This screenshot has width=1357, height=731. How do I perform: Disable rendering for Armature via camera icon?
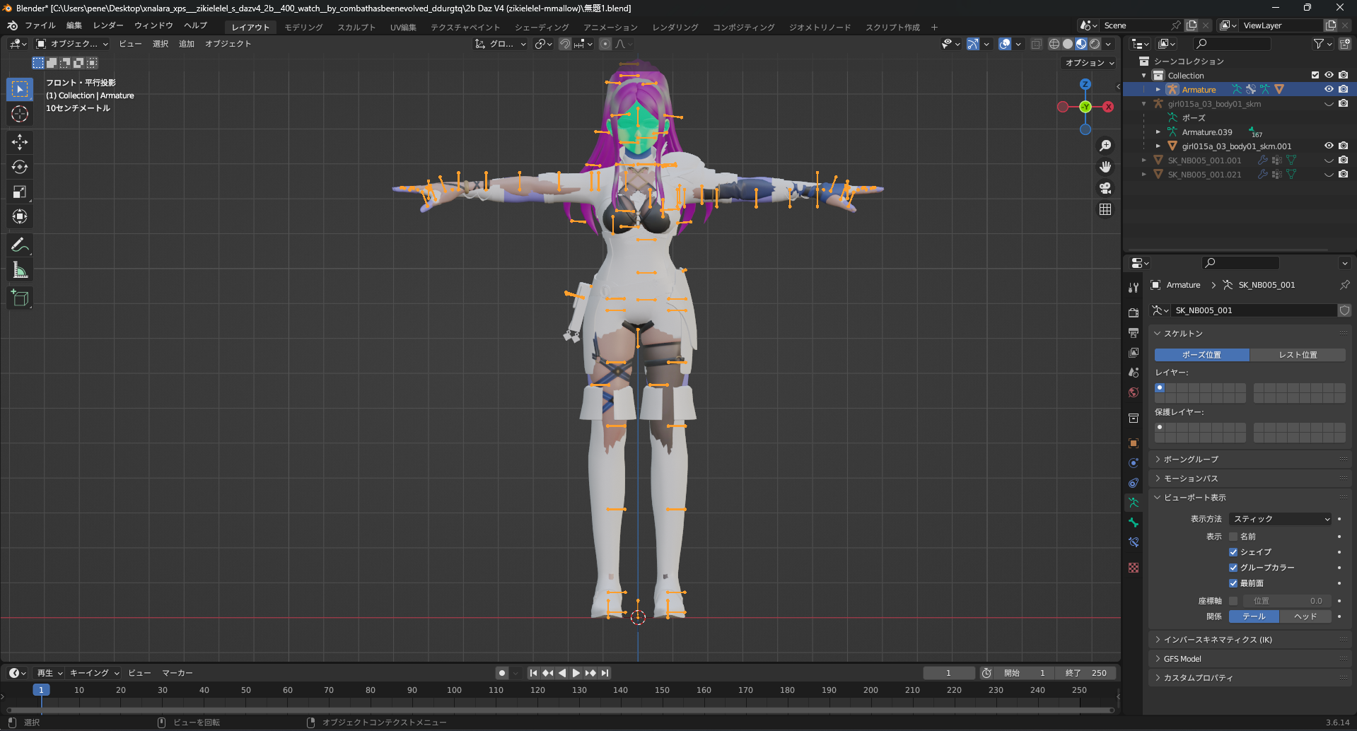click(1343, 89)
